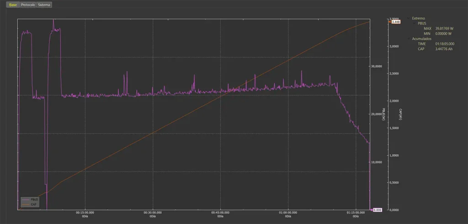The image size is (468, 224).
Task: Open the Protocolo tab
Action: [x=28, y=5]
